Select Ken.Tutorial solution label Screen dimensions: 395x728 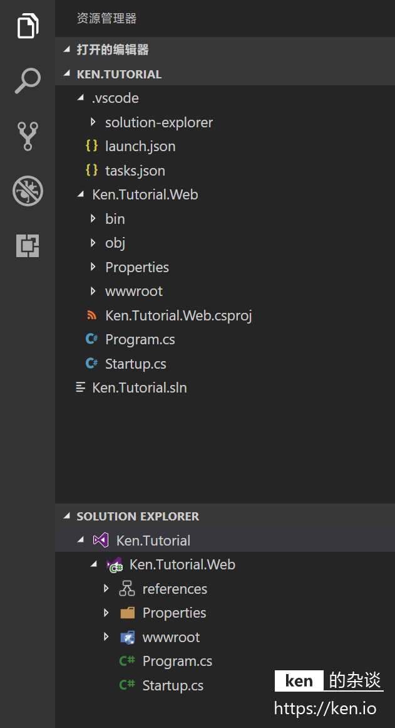[153, 541]
